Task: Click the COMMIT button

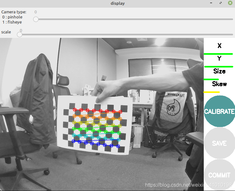Action: click(x=219, y=175)
